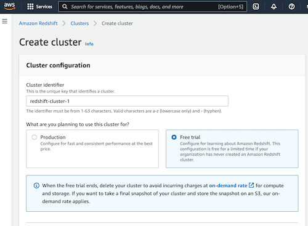Expand the hamburger side navigation menu
308x226 pixels.
[5, 21]
